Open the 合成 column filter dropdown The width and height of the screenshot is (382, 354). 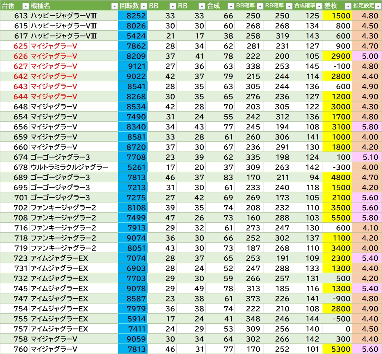coord(231,6)
